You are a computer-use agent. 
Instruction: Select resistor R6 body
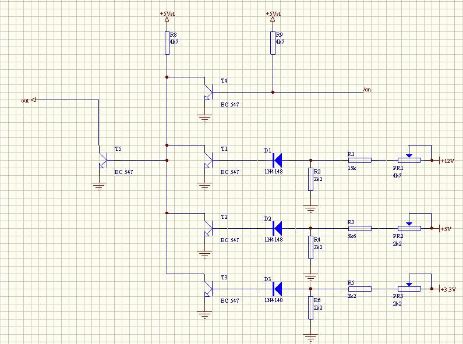pos(310,308)
